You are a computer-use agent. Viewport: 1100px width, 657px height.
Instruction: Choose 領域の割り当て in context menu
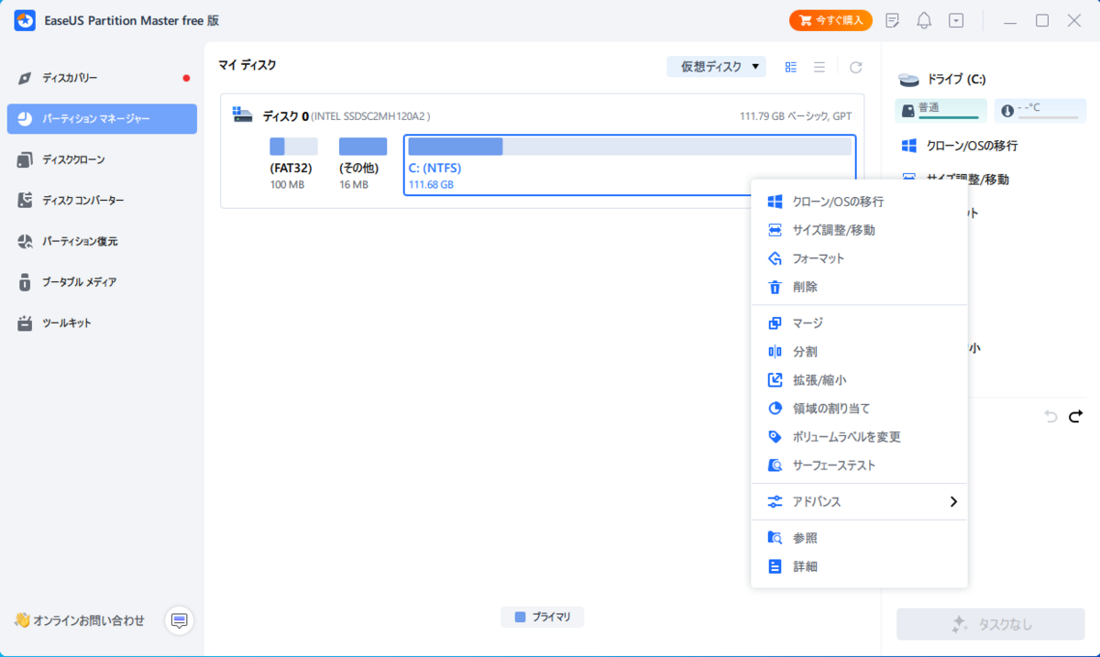pyautogui.click(x=859, y=409)
